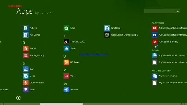Click the 'Weather' label text
The height and width of the screenshot is (105, 187).
click(x=74, y=90)
